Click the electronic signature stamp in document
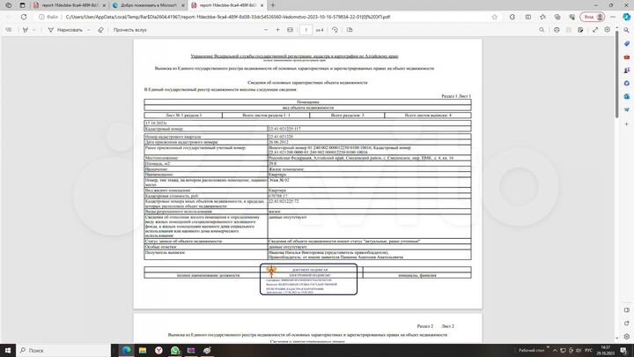This screenshot has width=634, height=357. click(308, 279)
